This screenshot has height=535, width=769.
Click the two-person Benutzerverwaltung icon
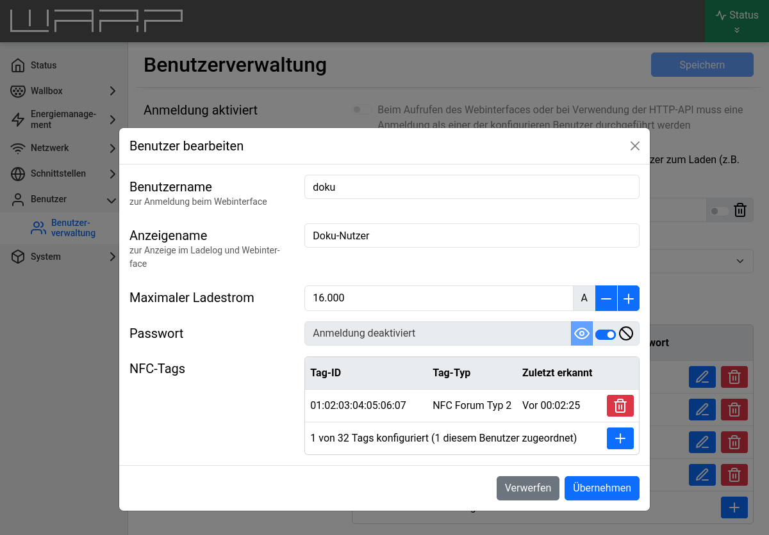tap(38, 228)
